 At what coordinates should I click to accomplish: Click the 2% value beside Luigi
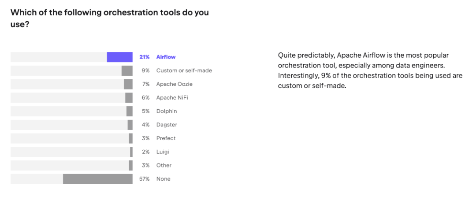tap(146, 152)
